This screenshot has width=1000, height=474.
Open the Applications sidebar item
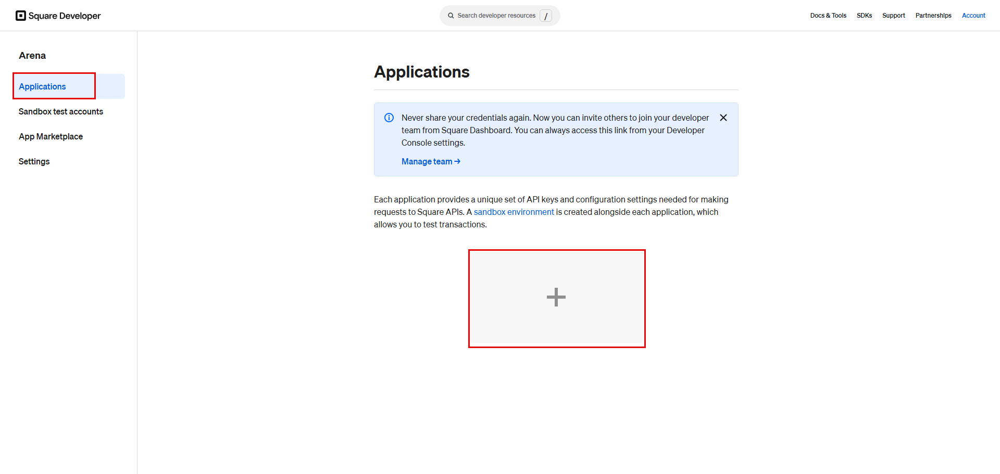69,86
